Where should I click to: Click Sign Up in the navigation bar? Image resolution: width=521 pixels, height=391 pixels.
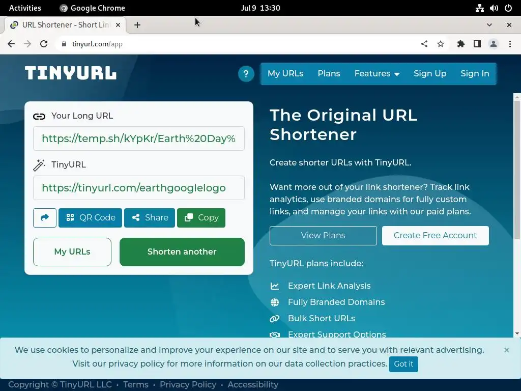coord(430,73)
